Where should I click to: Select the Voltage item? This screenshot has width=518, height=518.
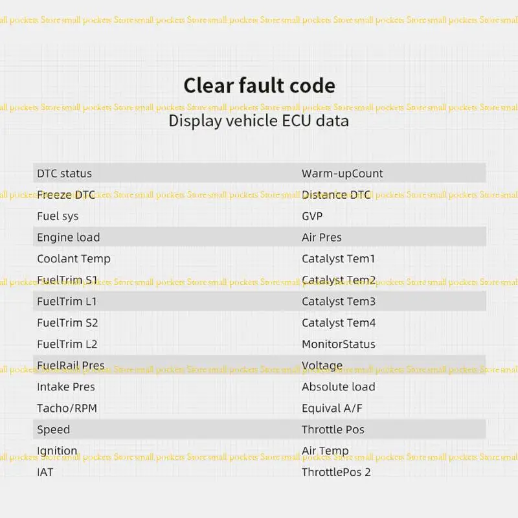pos(322,366)
